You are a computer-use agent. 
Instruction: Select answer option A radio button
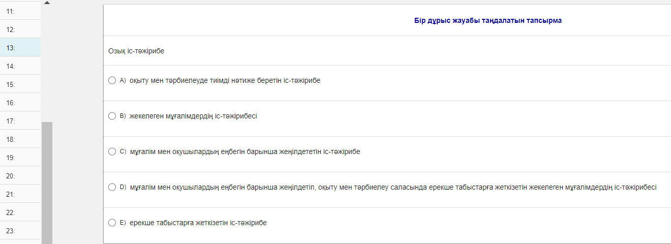pos(112,80)
